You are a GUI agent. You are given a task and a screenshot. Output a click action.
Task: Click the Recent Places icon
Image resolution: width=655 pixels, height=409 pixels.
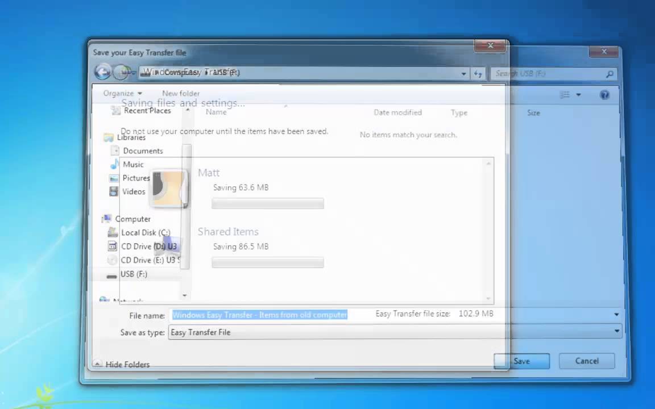115,110
